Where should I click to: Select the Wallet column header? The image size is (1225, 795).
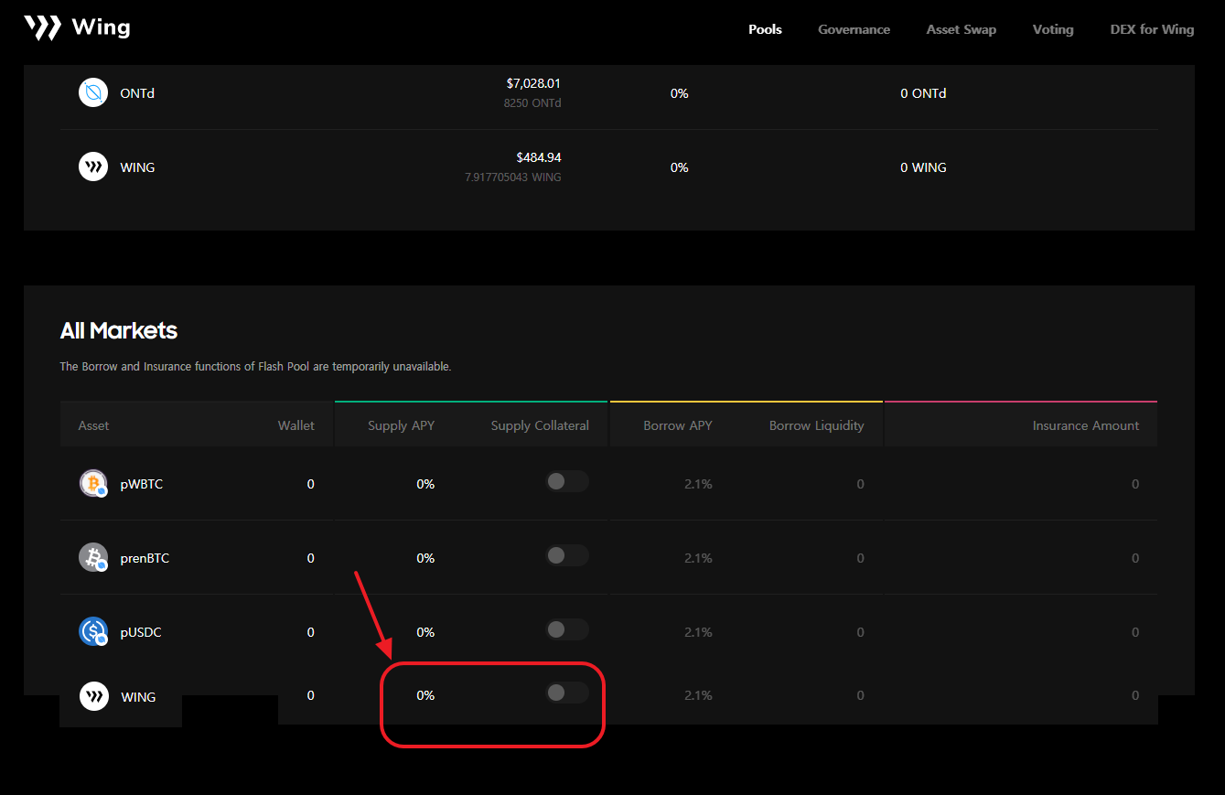[x=296, y=425]
